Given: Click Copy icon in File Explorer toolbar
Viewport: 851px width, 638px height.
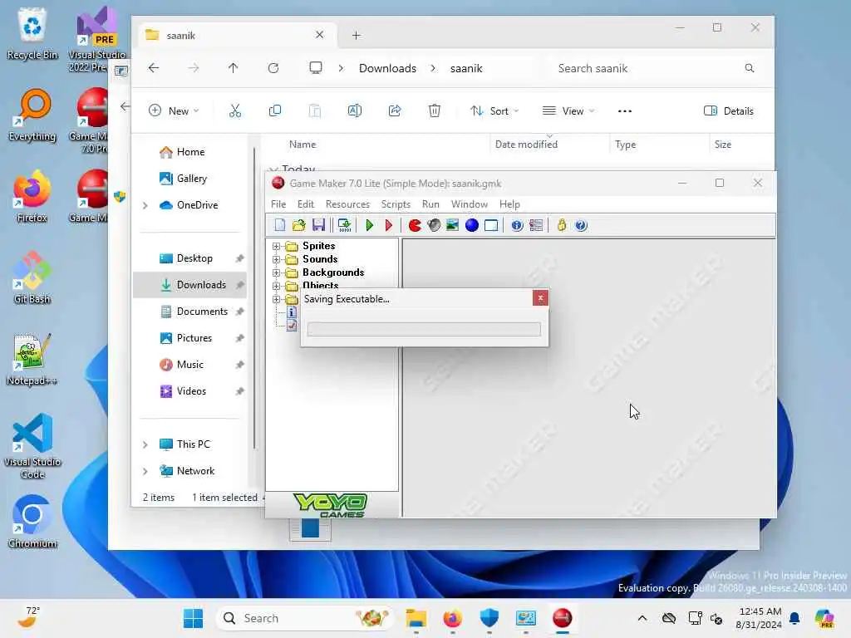Looking at the screenshot, I should tap(275, 110).
